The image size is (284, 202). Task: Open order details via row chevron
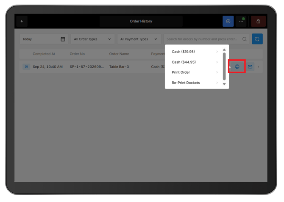[x=258, y=67]
